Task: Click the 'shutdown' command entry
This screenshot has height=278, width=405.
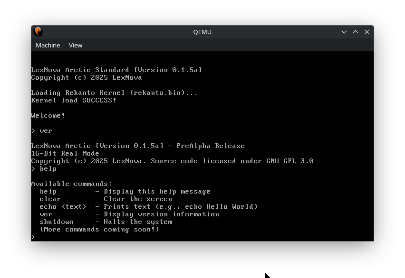Action: tap(57, 222)
